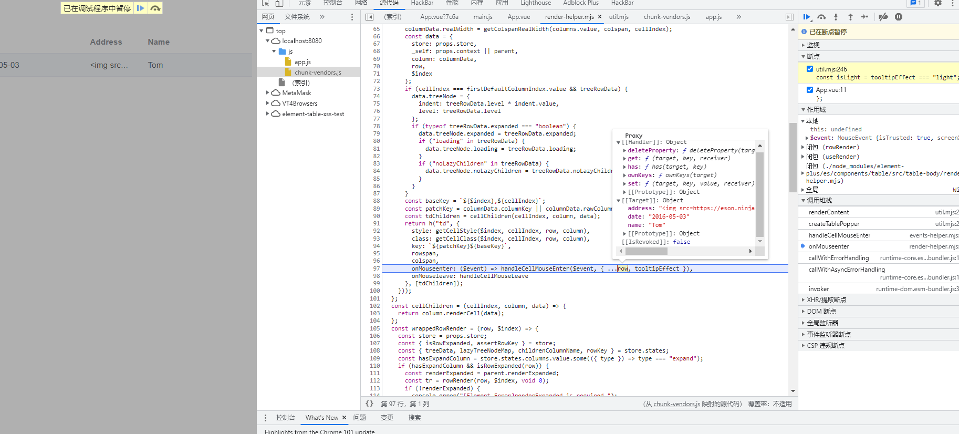This screenshot has width=959, height=434.
Task: Open DevTools settings gear
Action: pos(938,3)
